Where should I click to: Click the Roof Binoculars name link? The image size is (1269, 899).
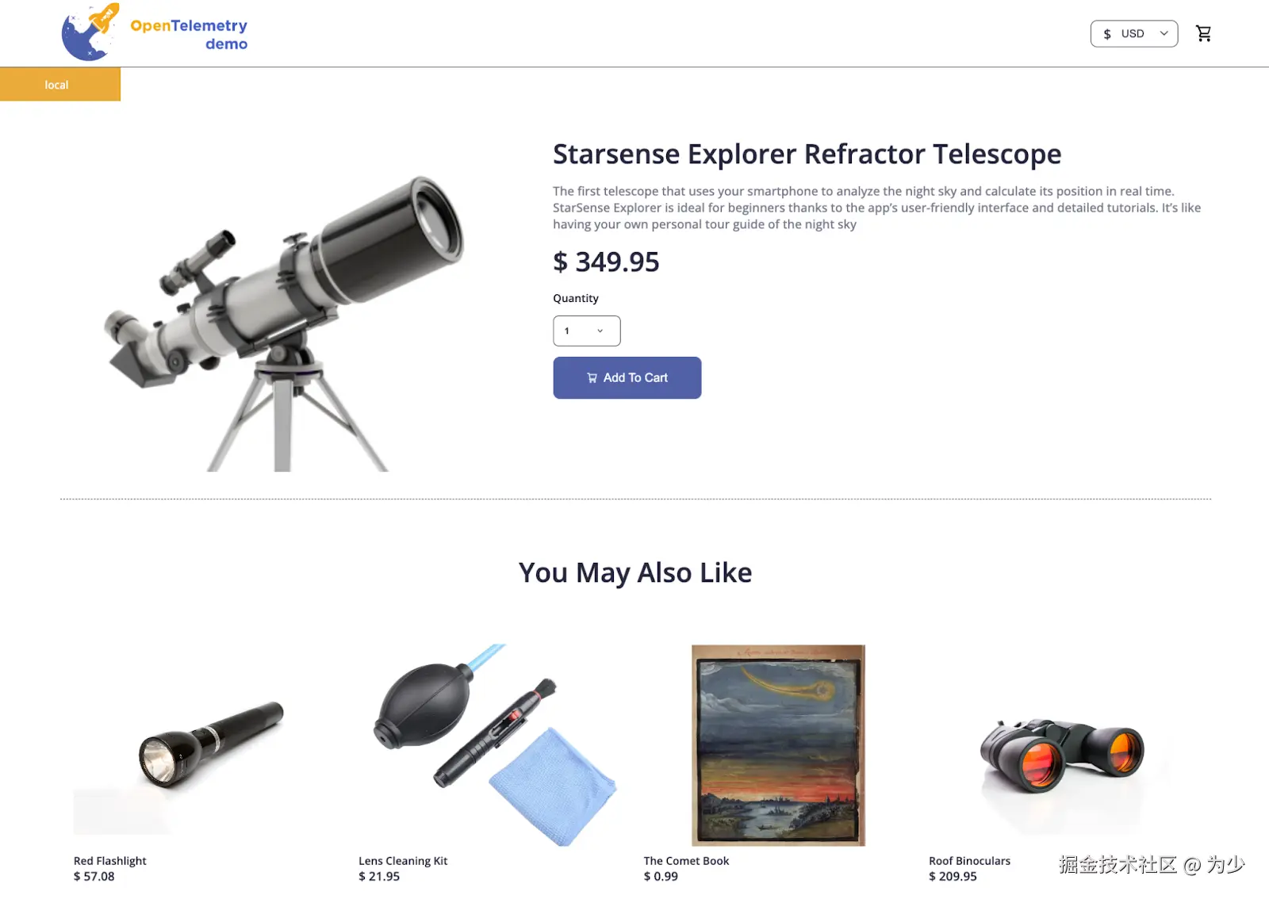969,861
